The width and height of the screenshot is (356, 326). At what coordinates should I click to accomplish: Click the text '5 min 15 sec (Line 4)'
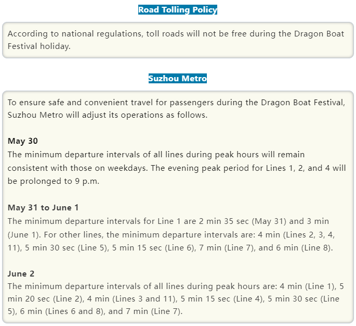coord(221,299)
